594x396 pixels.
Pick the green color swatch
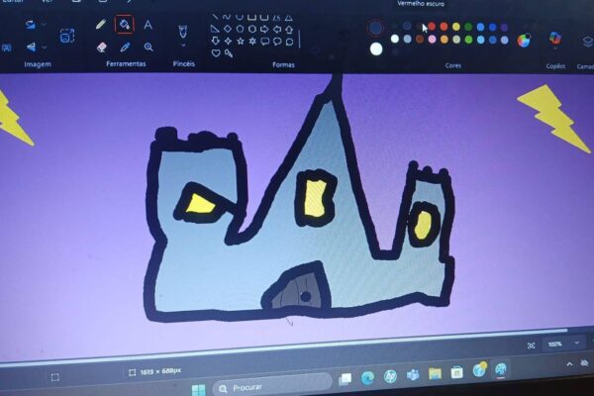(x=467, y=27)
